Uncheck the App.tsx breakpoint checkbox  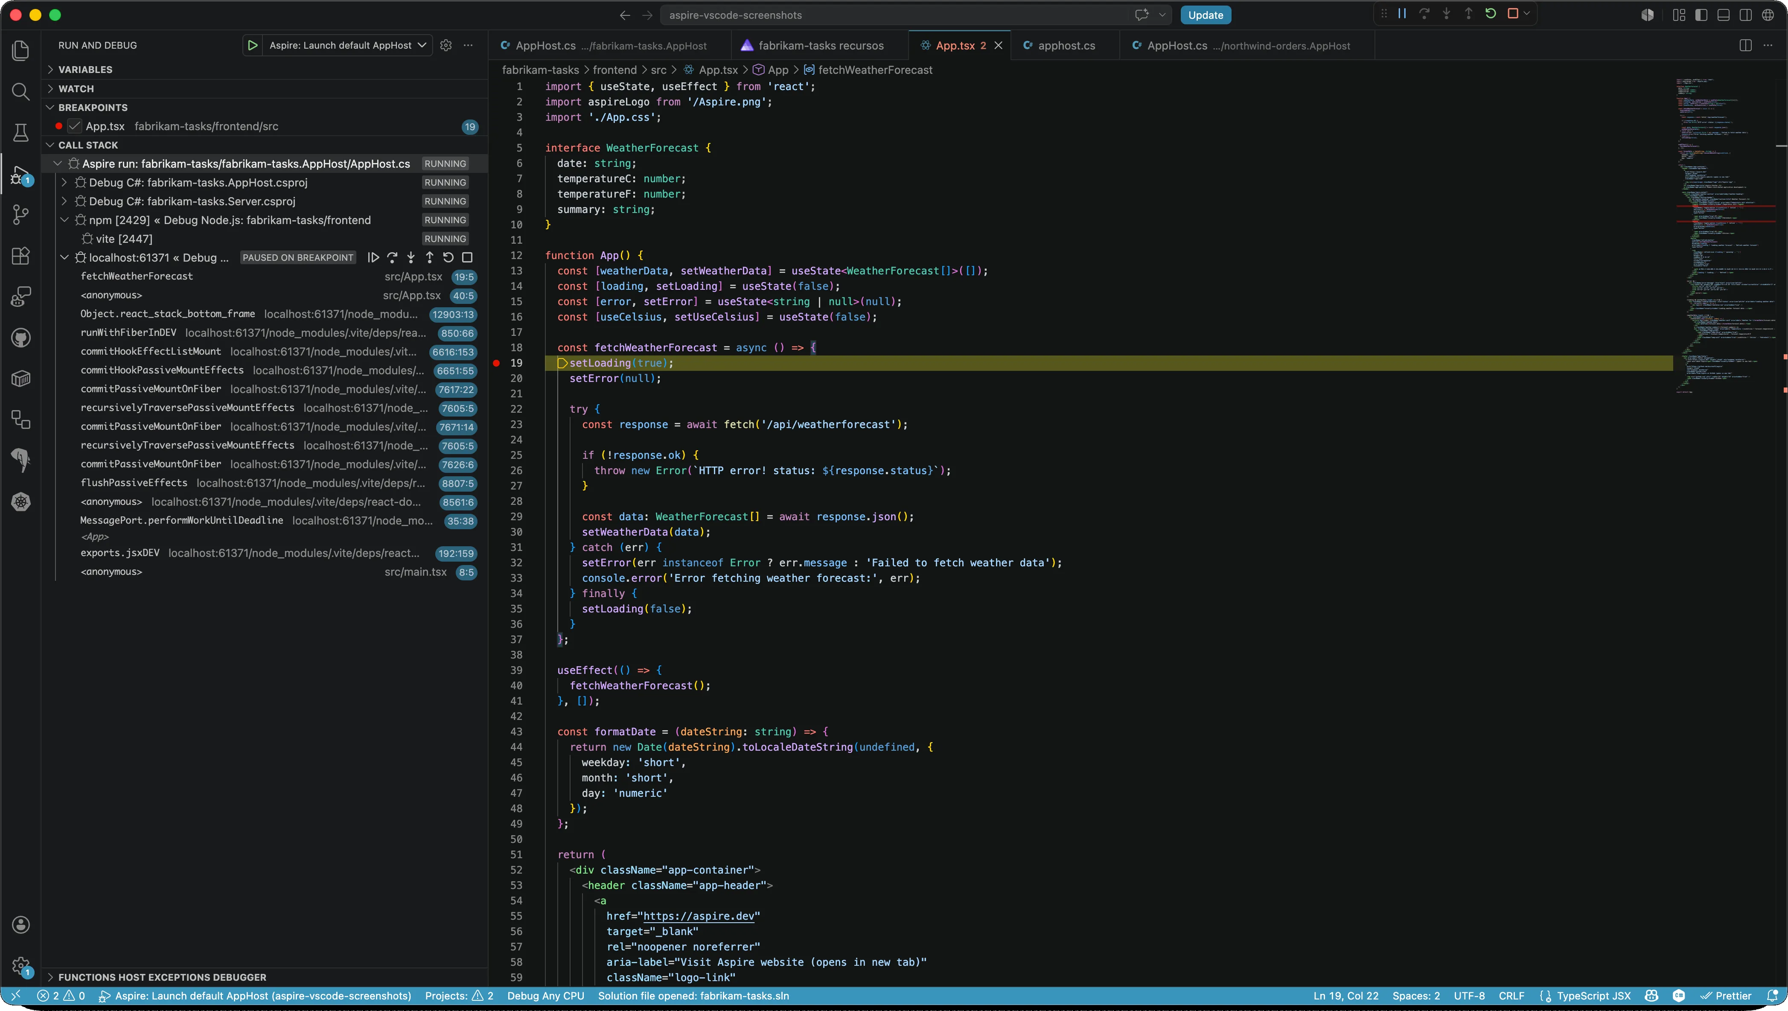point(74,126)
